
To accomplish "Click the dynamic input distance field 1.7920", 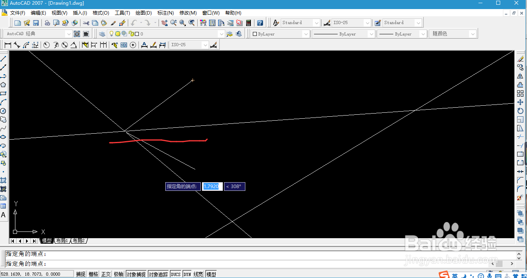I will 213,186.
